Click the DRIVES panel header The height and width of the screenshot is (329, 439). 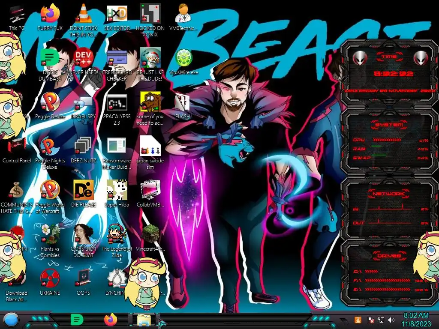tap(389, 256)
